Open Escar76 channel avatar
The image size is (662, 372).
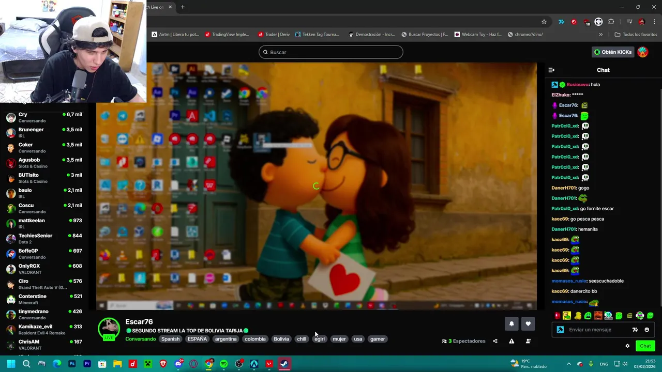pos(109,329)
